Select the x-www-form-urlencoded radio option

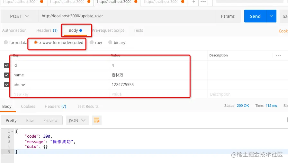click(x=36, y=42)
